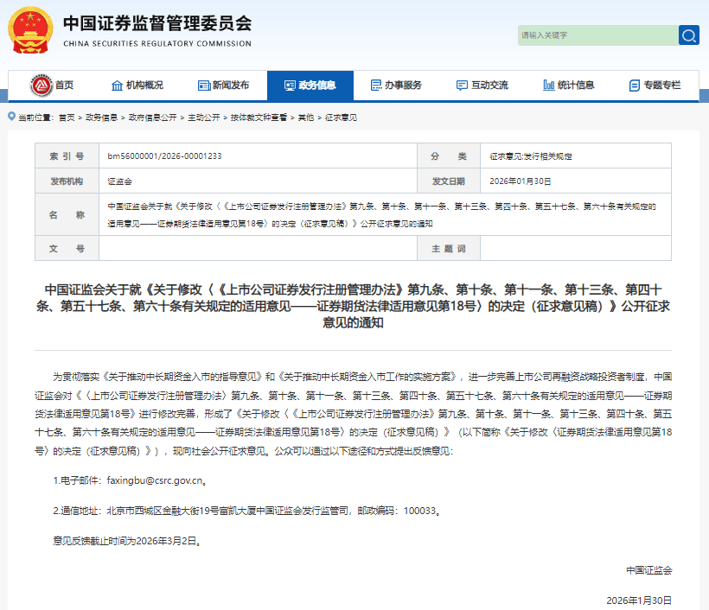Image resolution: width=709 pixels, height=610 pixels.
Task: Click the 新闻发布 newspaper icon
Action: (x=203, y=86)
